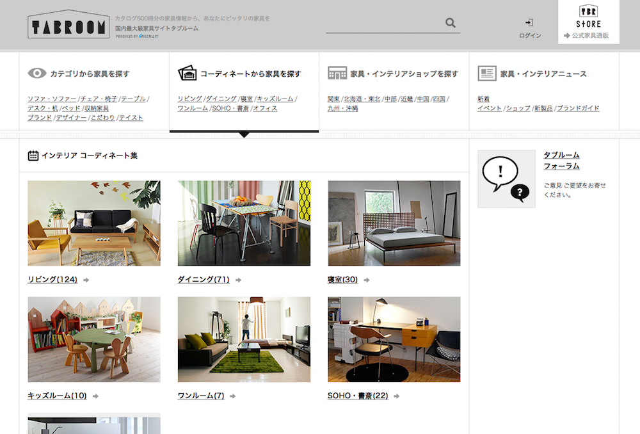Screen dimensions: 640x434
Task: Click the eye icon for category search
Action: point(37,73)
